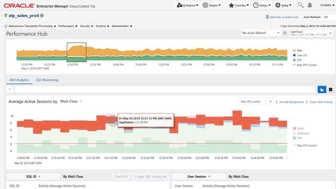The width and height of the screenshot is (336, 189).
Task: Open the Security menu
Action: [x=87, y=26]
